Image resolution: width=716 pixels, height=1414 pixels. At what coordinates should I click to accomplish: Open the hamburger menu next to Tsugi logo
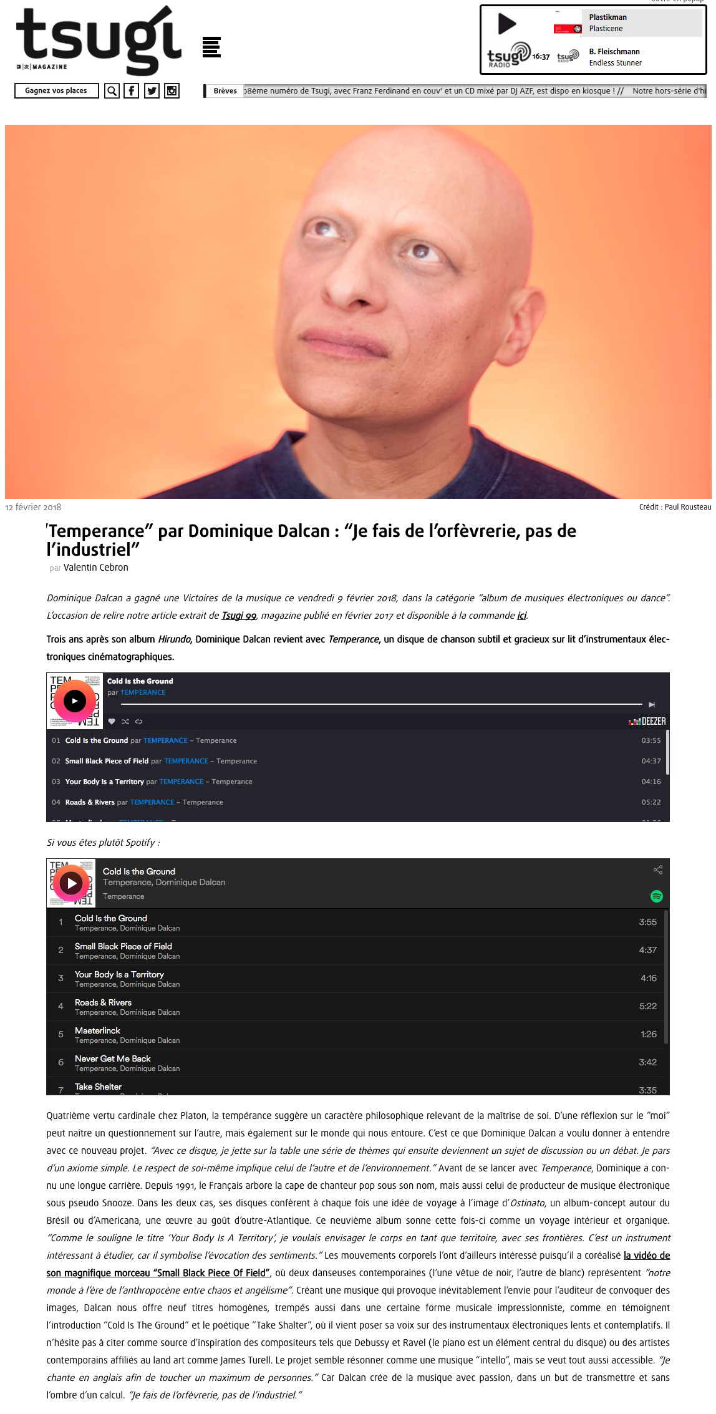coord(211,47)
